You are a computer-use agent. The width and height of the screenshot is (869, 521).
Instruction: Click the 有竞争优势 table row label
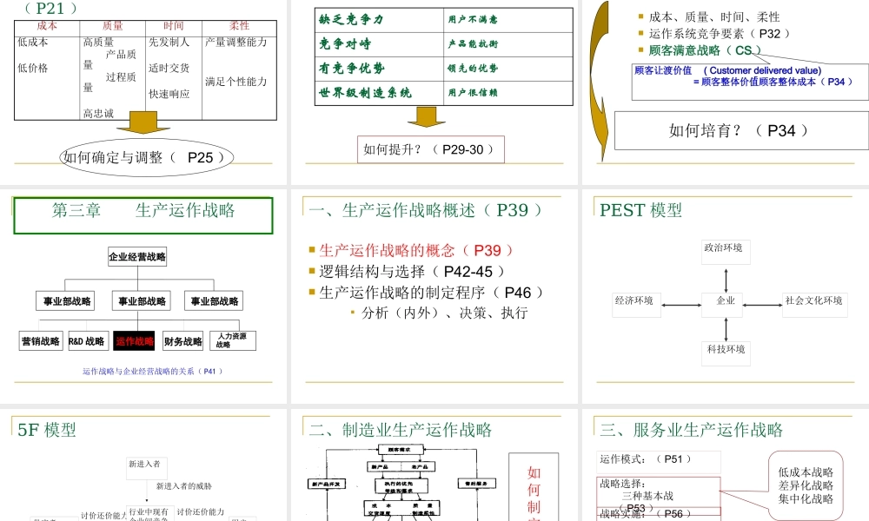click(x=351, y=69)
